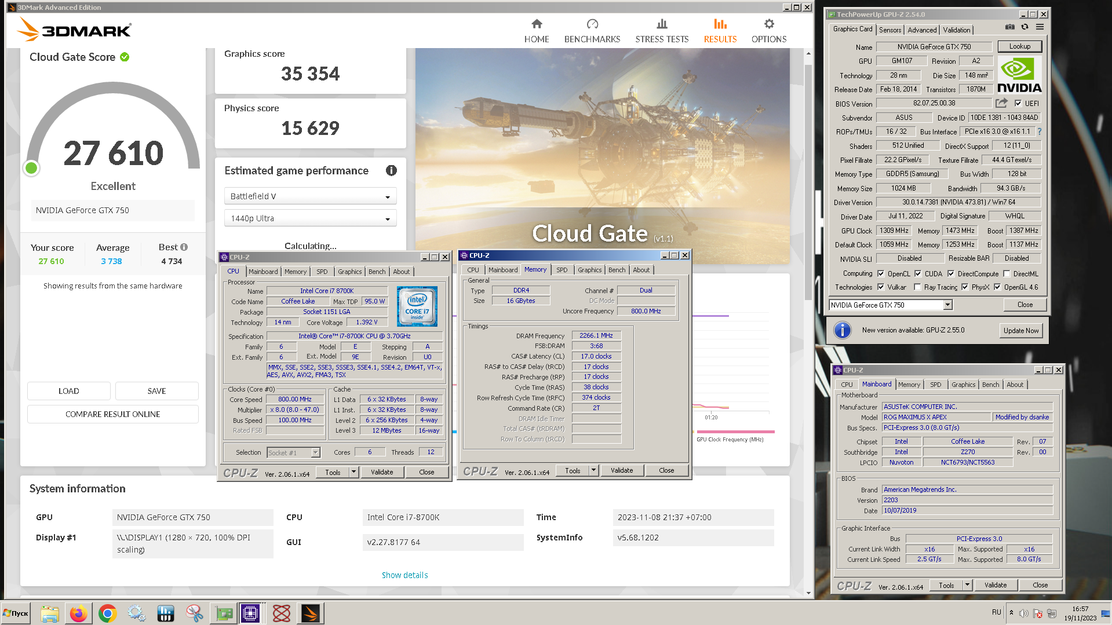This screenshot has width=1112, height=625.
Task: Open the red atom-shaped taskbar icon
Action: click(282, 613)
